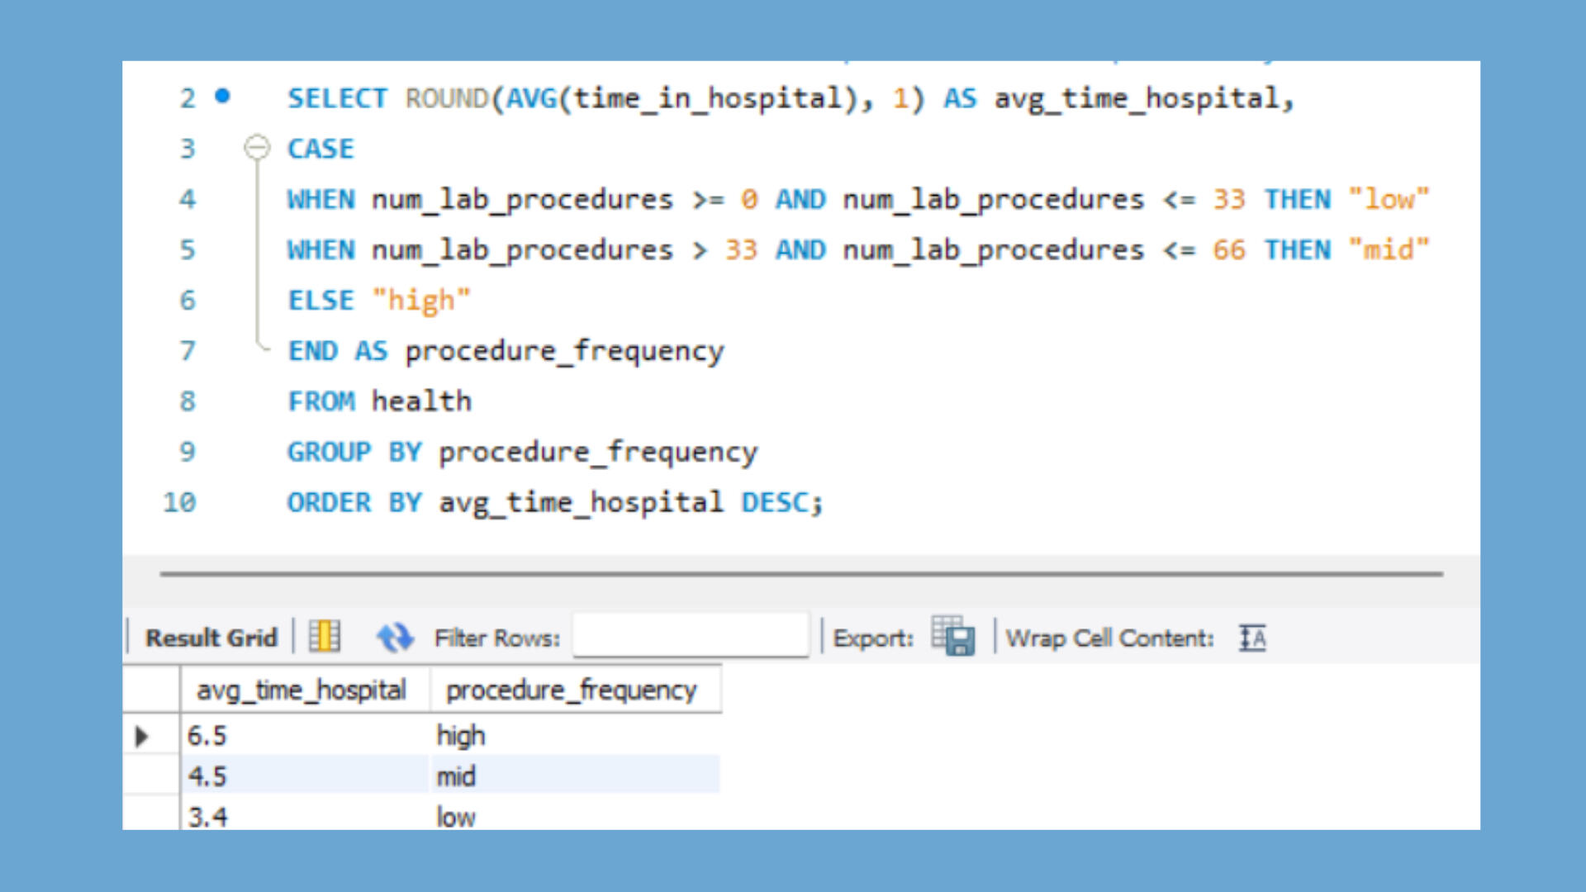Select the cell with value 6.5
This screenshot has width=1586, height=892.
(207, 736)
